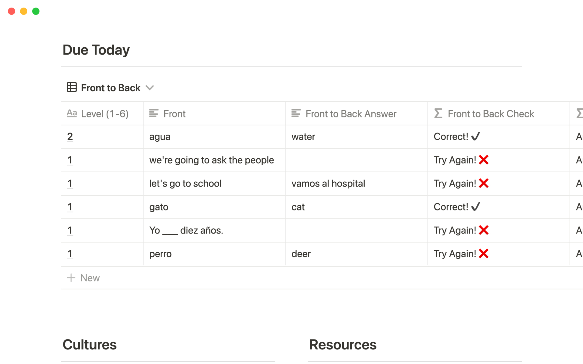
Task: Open the Front to Back Check column menu
Action: 491,114
